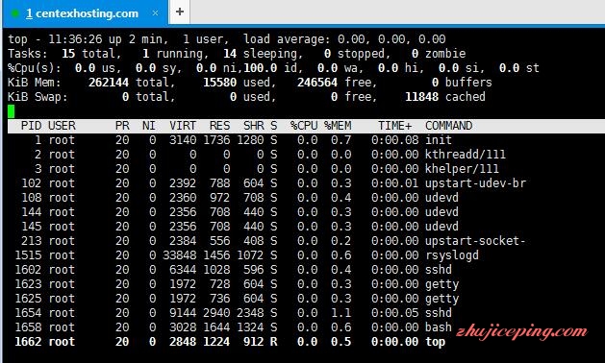
Task: Click the KiB Mem label
Action: click(x=34, y=83)
